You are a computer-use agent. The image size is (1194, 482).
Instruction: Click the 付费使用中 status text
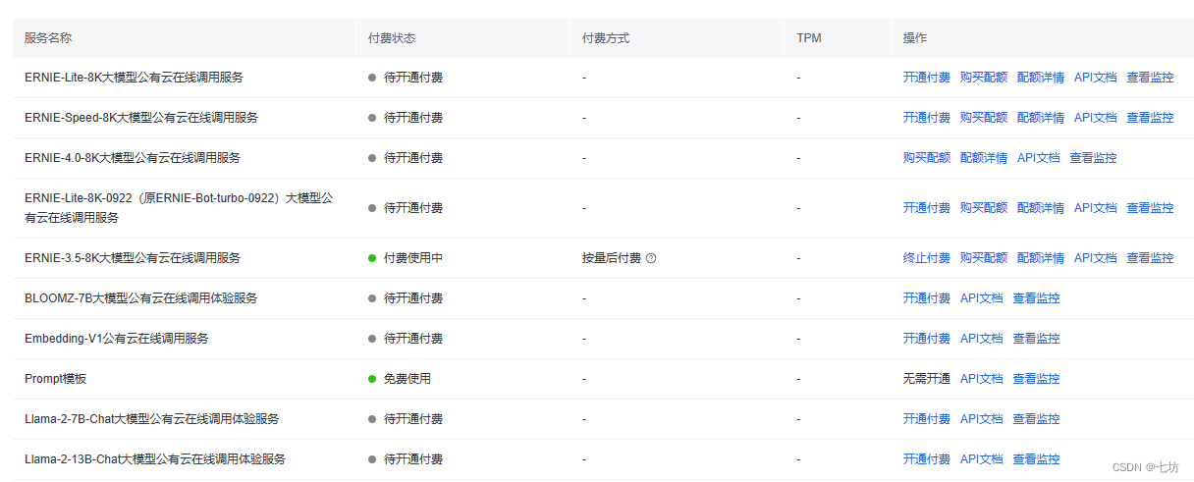coord(412,258)
